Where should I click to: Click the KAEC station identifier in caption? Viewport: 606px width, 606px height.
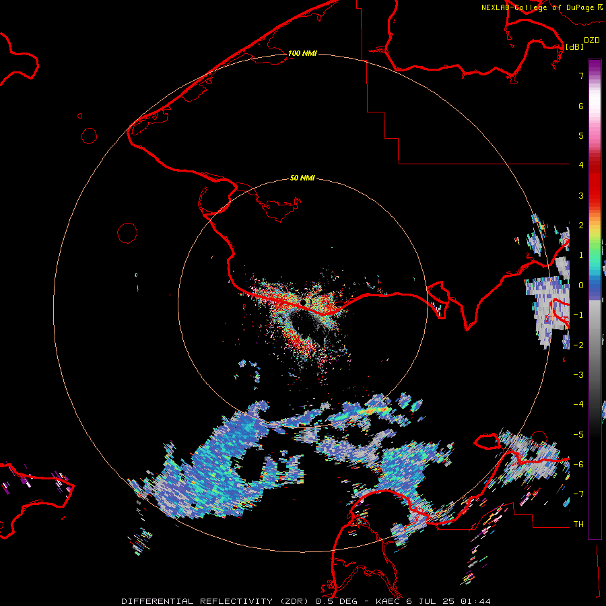(389, 601)
